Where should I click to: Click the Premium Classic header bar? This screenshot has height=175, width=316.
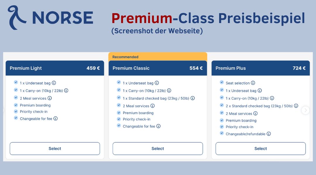click(x=158, y=68)
